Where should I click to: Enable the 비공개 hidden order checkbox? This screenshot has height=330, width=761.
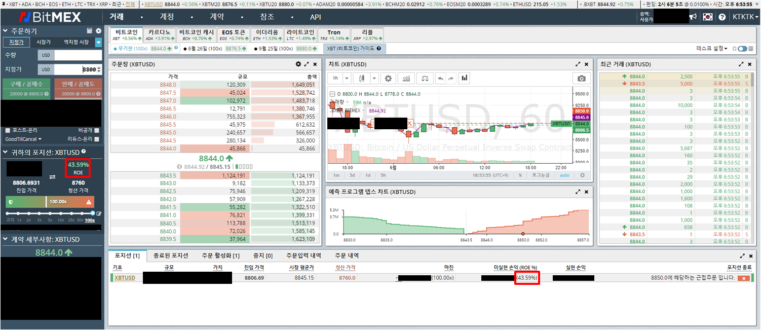pyautogui.click(x=97, y=130)
